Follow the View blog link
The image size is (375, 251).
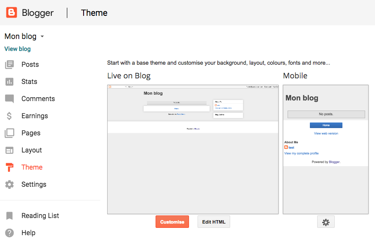(x=18, y=49)
